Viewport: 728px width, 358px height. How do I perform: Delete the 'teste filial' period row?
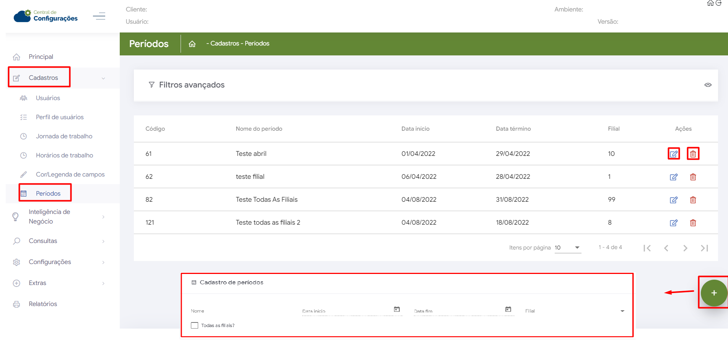tap(693, 177)
